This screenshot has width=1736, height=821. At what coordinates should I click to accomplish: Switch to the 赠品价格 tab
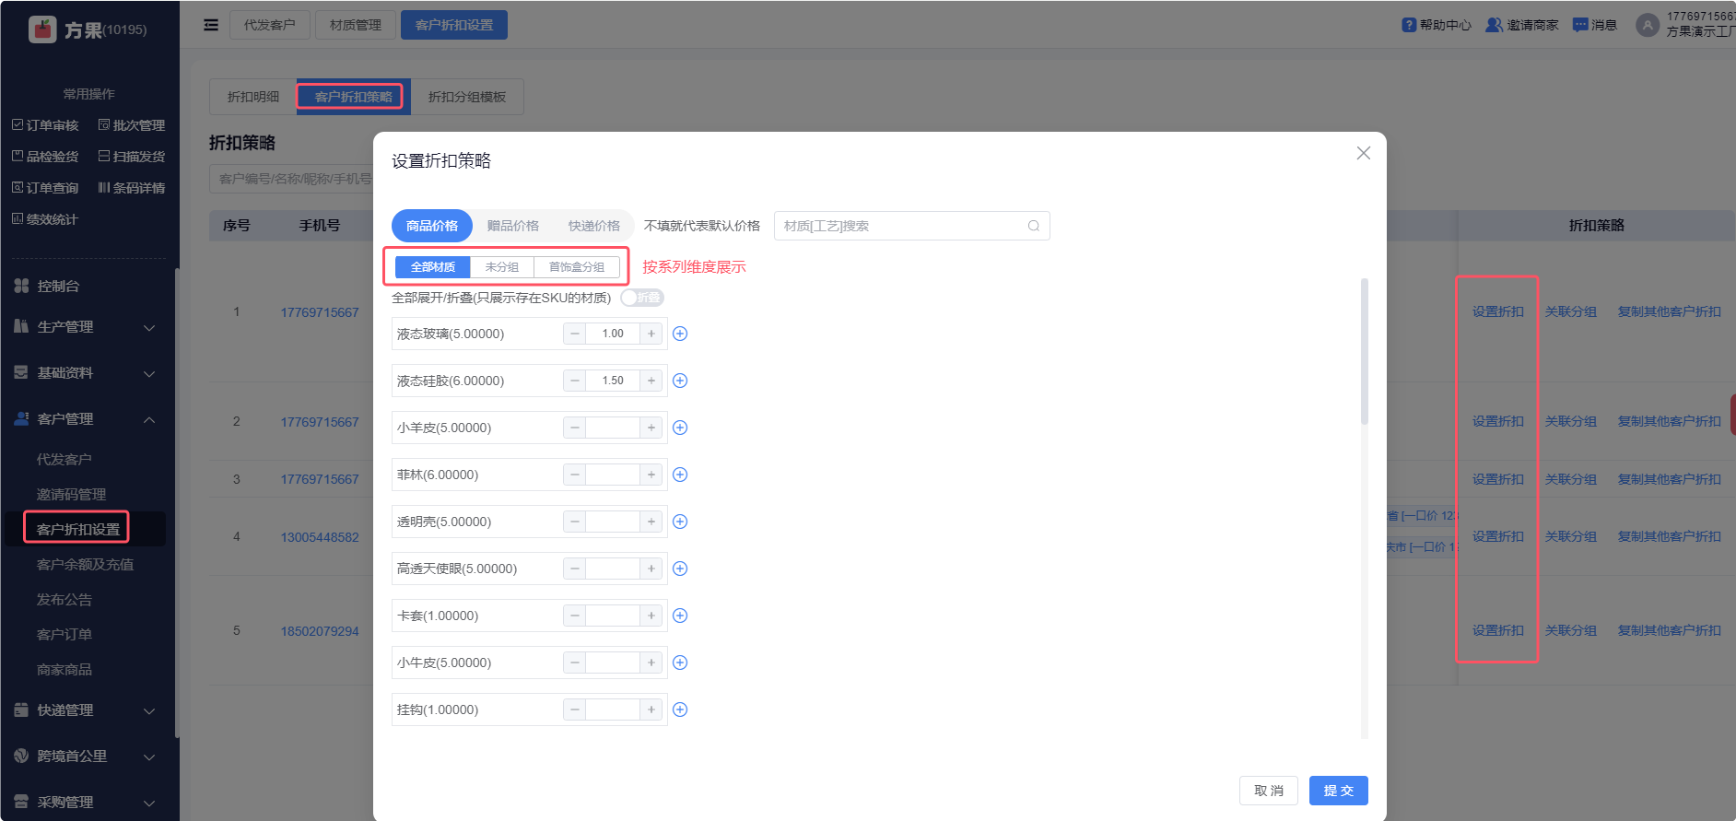pos(513,226)
